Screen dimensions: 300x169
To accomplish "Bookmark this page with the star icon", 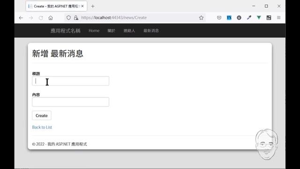I will 201,18.
